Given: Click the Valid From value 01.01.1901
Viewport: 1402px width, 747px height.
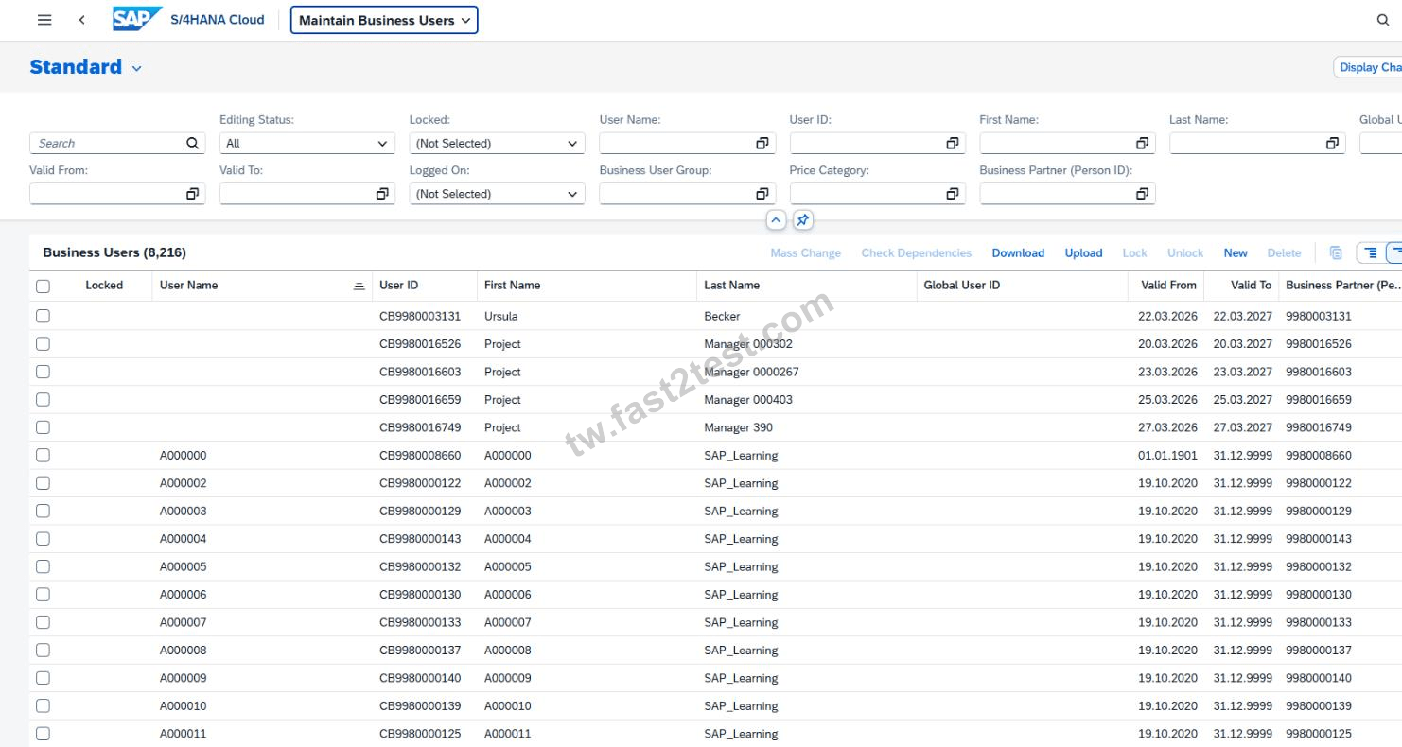Looking at the screenshot, I should click(1167, 456).
